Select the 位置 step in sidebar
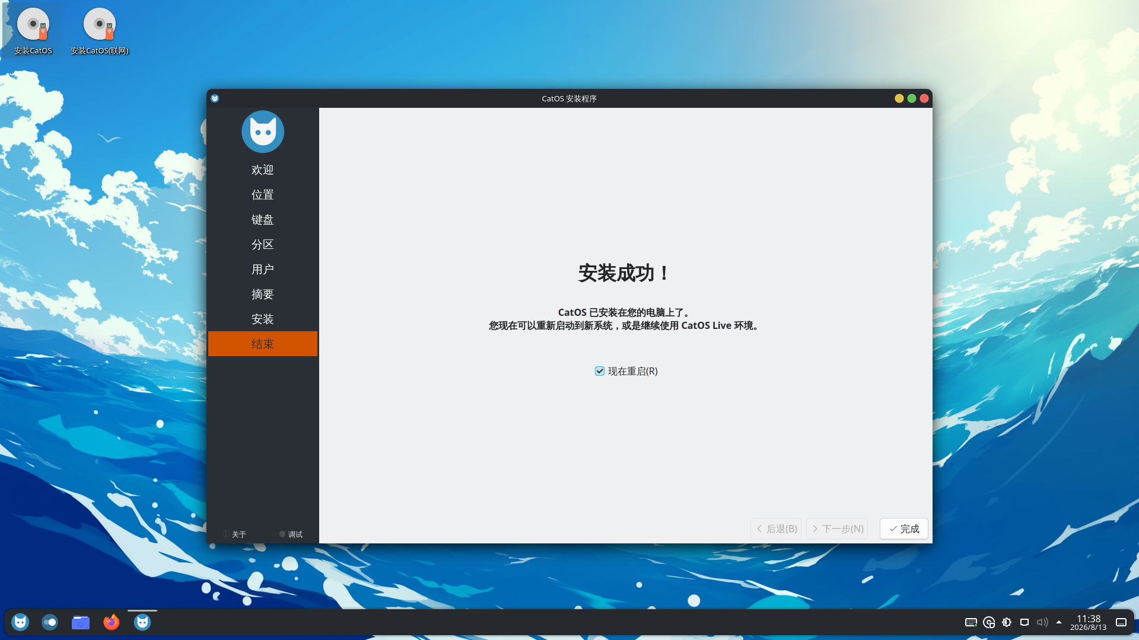The height and width of the screenshot is (640, 1139). coord(263,195)
